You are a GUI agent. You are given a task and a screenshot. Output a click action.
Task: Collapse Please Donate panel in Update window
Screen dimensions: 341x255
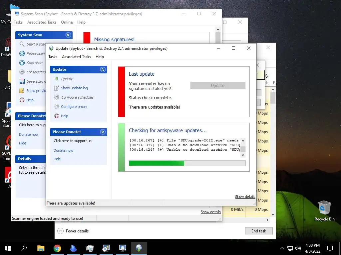[x=103, y=132]
